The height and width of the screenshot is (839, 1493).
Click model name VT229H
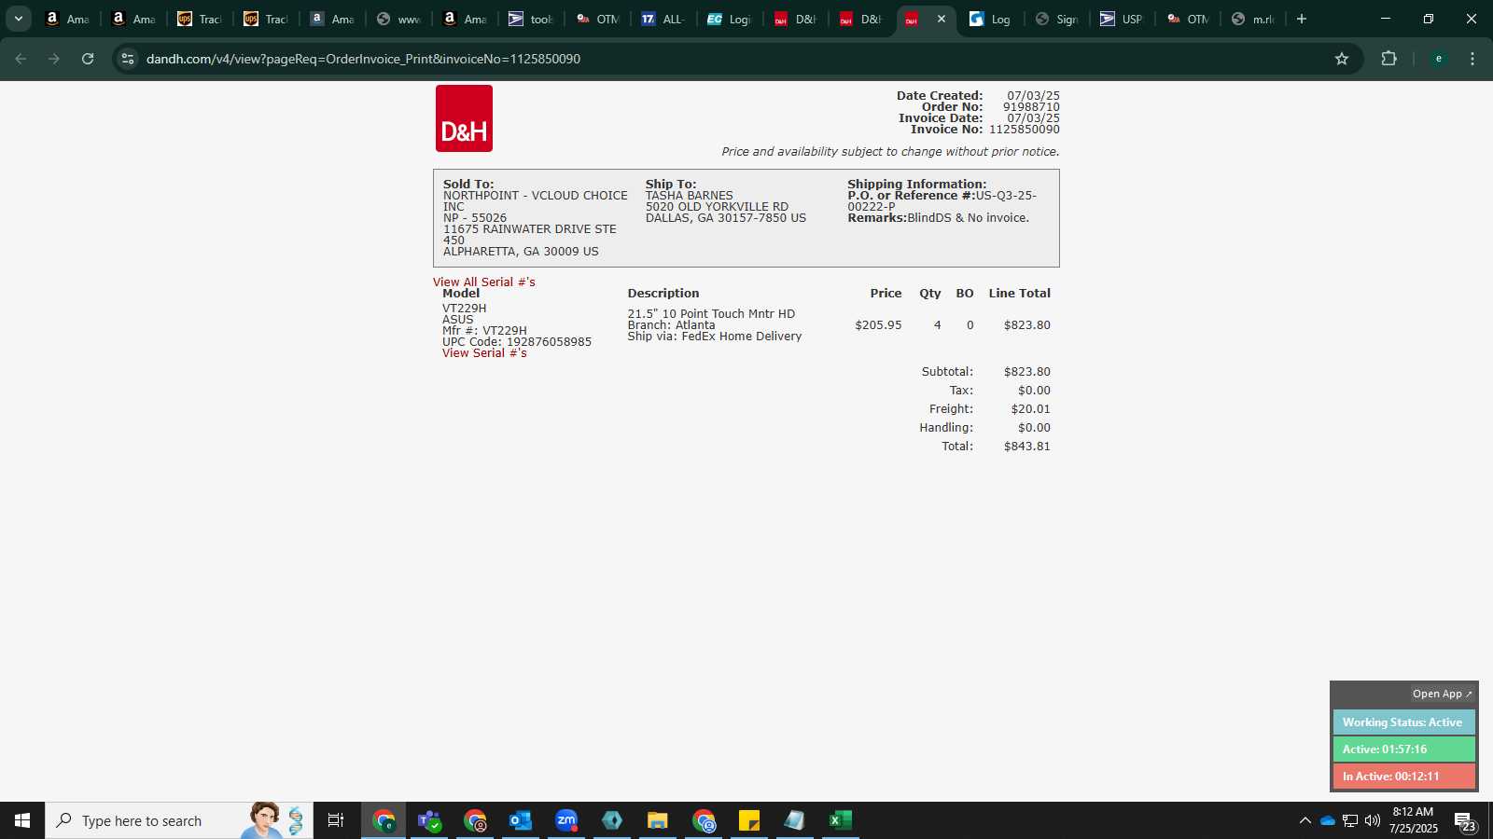464,309
